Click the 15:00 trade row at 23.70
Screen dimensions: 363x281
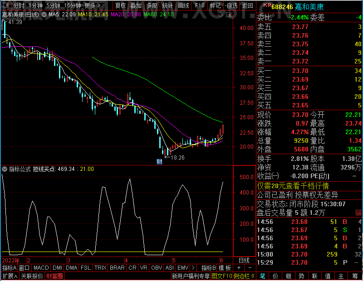point(309,254)
